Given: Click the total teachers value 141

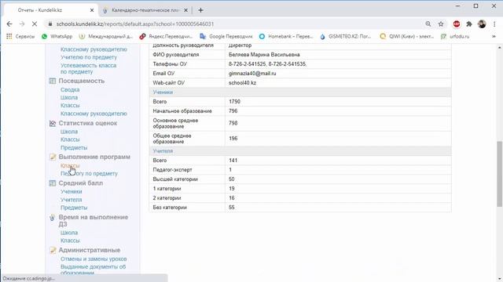Looking at the screenshot, I should pos(233,161).
